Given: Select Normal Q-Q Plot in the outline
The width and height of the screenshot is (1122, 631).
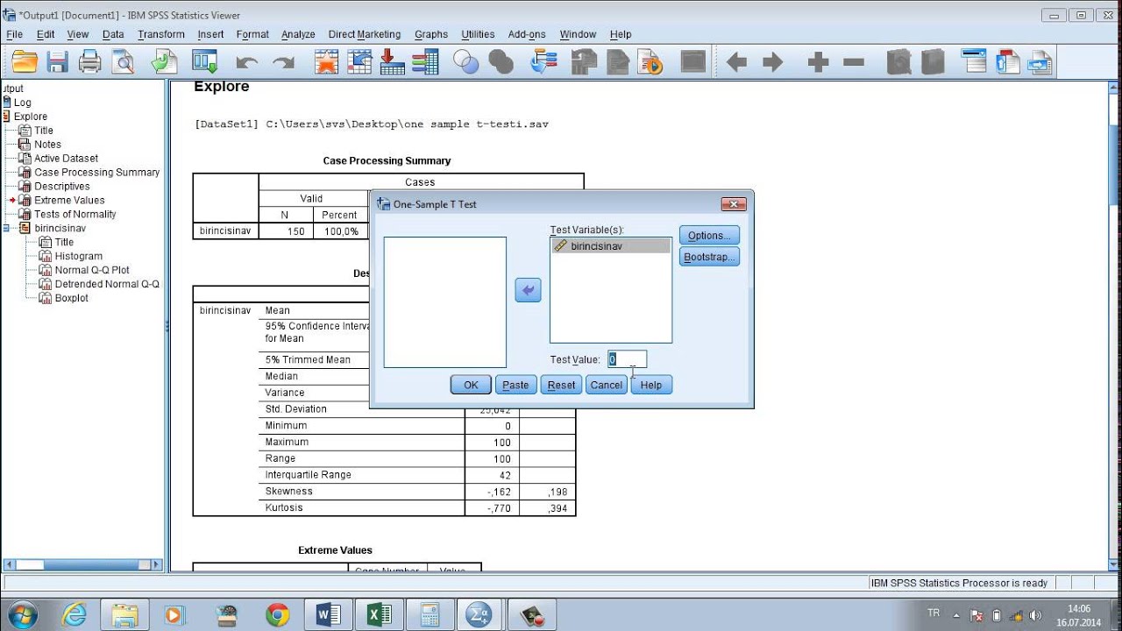Looking at the screenshot, I should coord(92,270).
